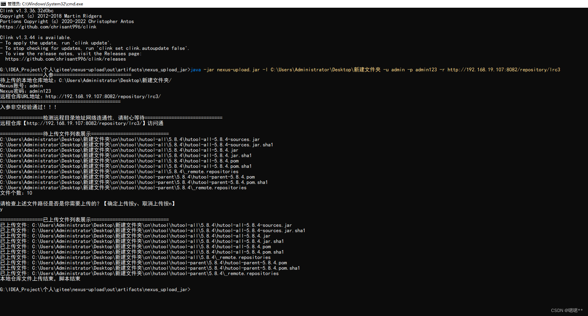Click pending row 'hutool-all-5.8.4.pom.sha1'

[x=126, y=166]
